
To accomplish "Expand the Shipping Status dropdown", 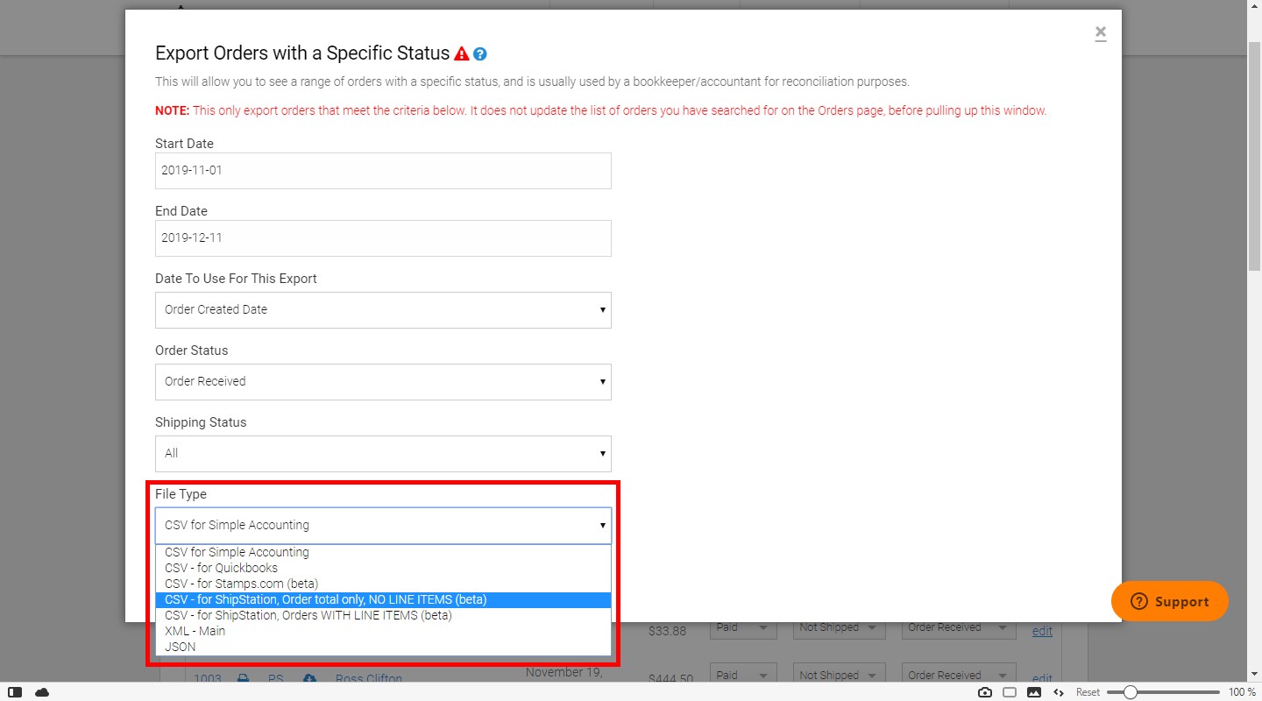I will (x=383, y=454).
